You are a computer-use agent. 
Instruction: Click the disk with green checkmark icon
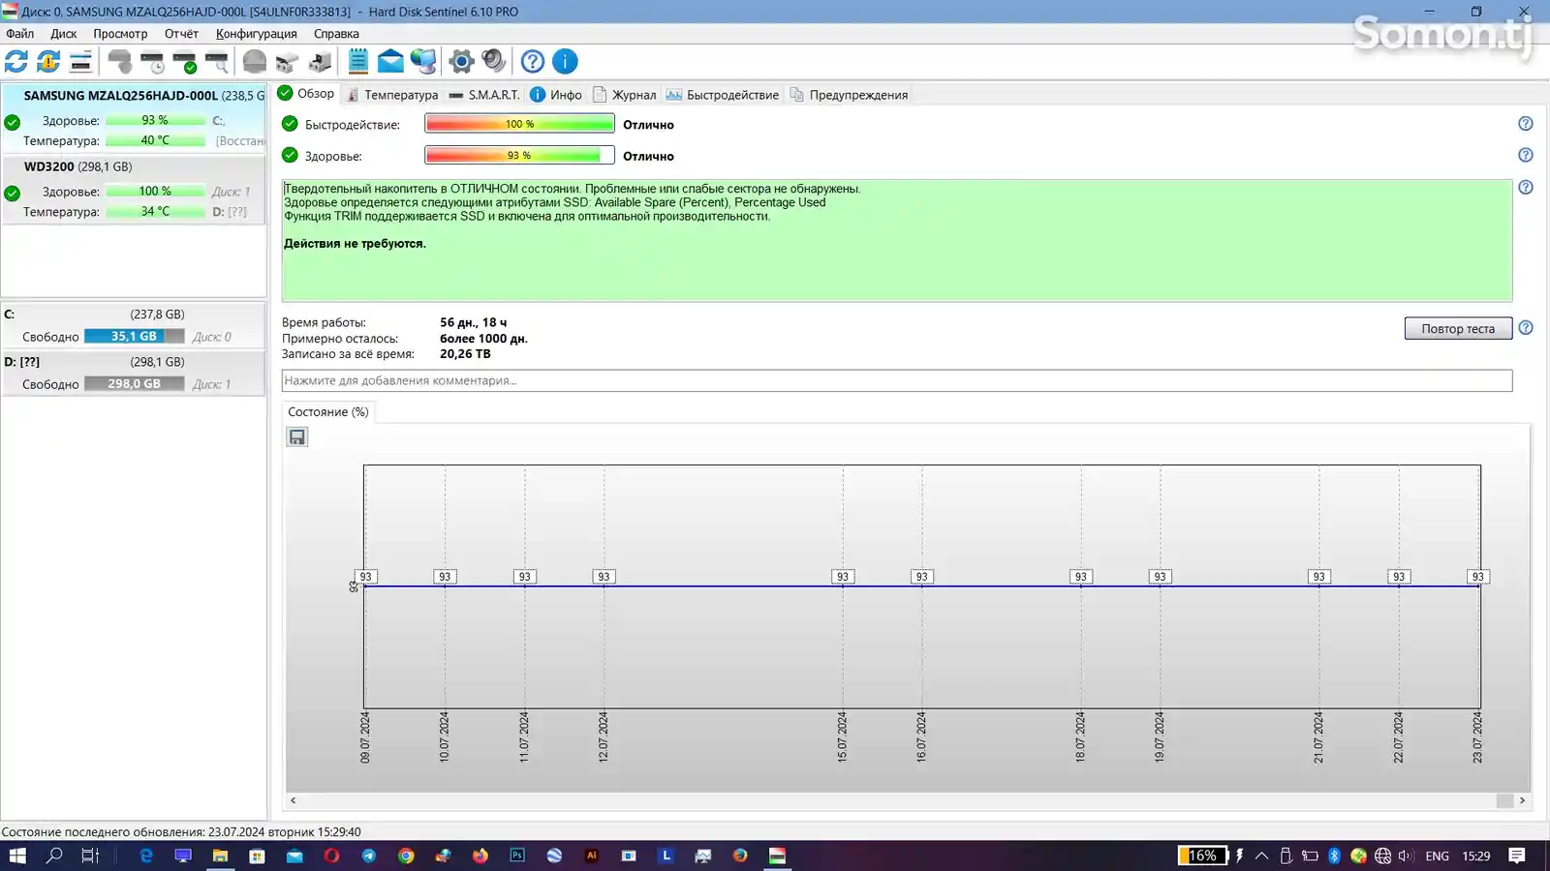click(x=184, y=61)
